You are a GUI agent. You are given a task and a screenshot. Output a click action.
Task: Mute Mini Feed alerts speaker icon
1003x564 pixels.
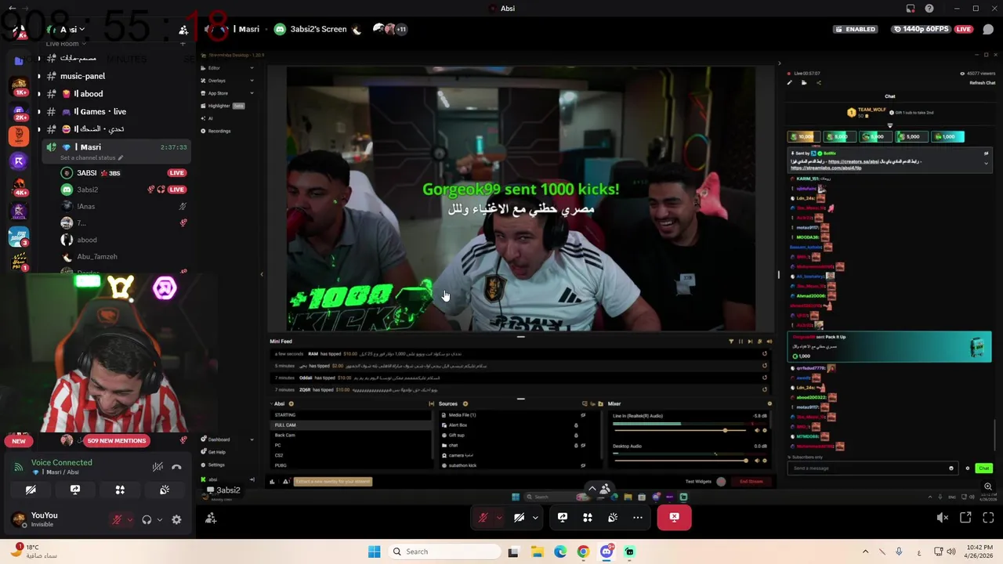click(x=769, y=342)
